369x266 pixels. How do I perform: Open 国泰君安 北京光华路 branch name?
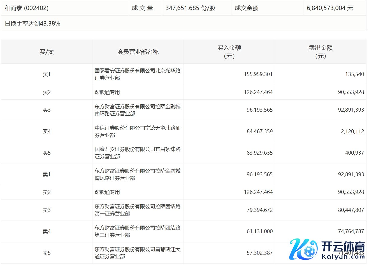pos(137,74)
